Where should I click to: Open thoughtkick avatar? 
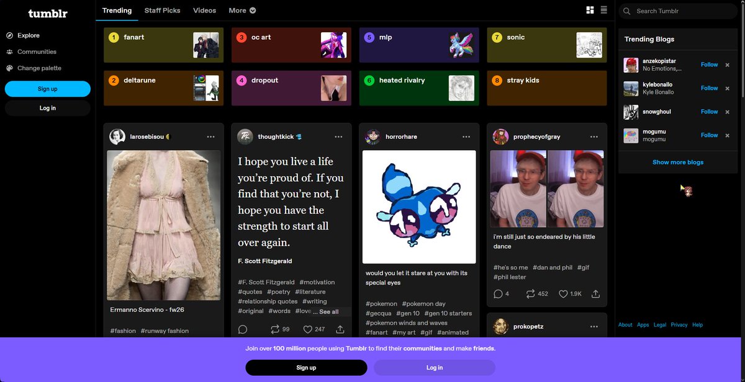coord(245,136)
